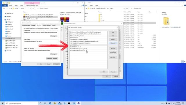Open Pictures in navigation pane
This screenshot has width=186, height=105.
pyautogui.click(x=9, y=34)
